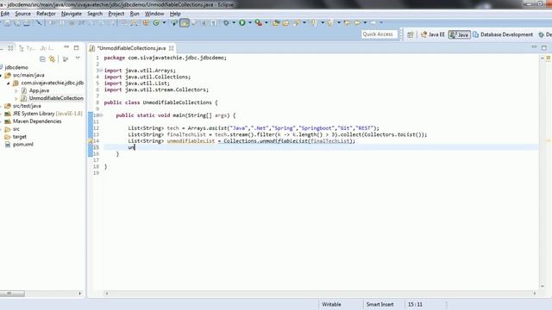Image resolution: width=552 pixels, height=310 pixels.
Task: Expand the App.java tree node
Action: point(16,90)
